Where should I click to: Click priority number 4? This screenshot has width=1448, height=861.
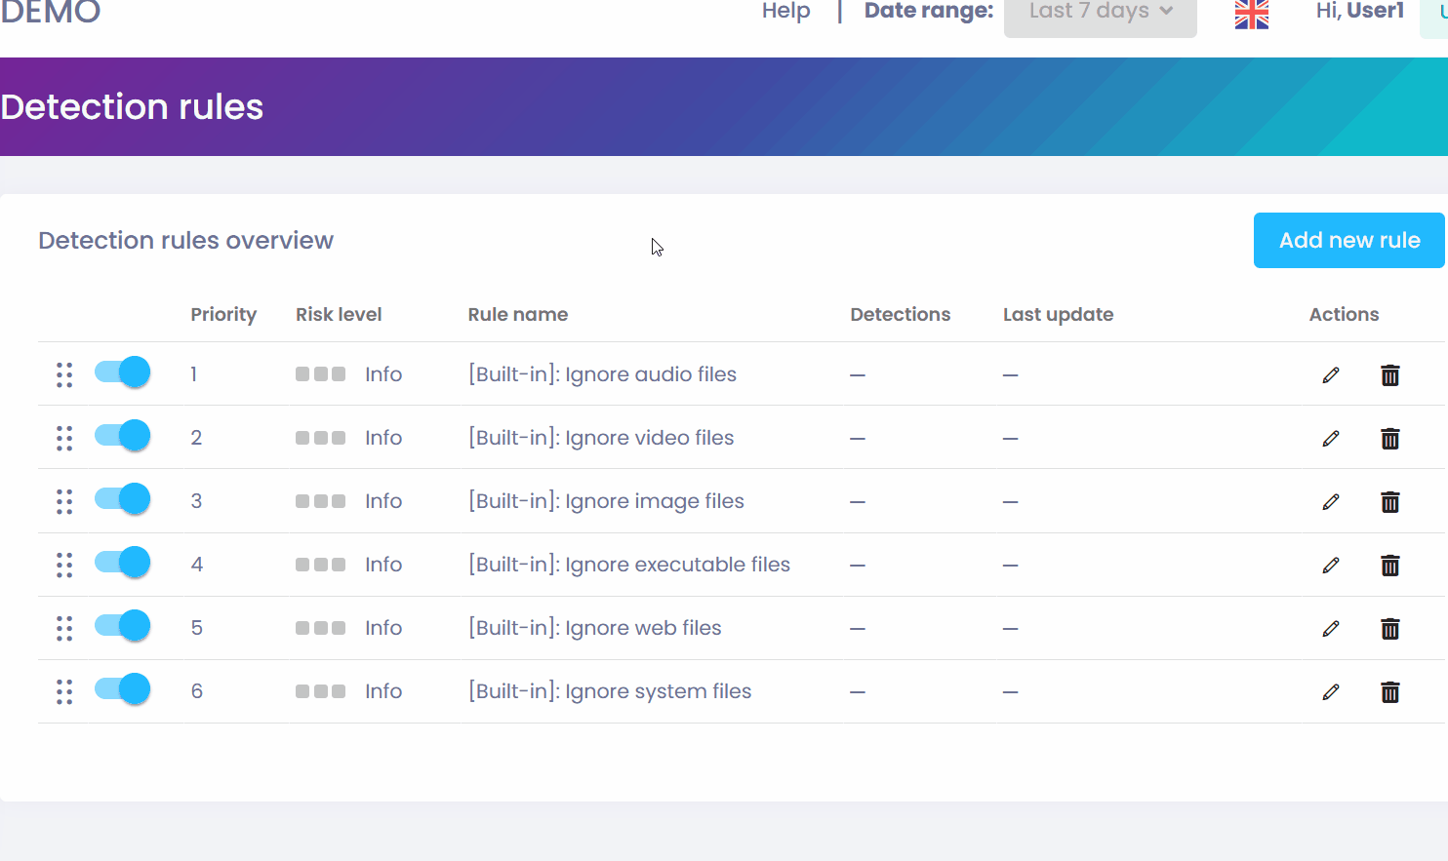[197, 565]
